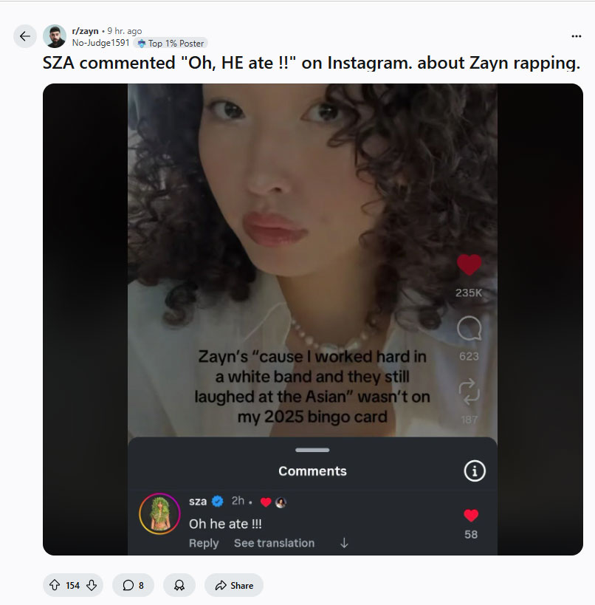The image size is (595, 605).
Task: Share this Reddit post
Action: point(234,585)
